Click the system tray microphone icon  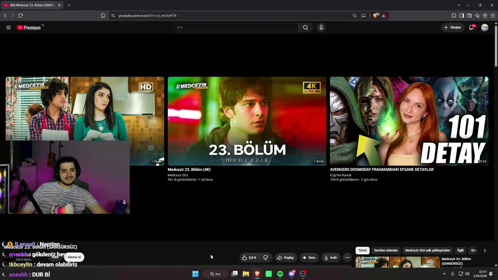point(452,274)
